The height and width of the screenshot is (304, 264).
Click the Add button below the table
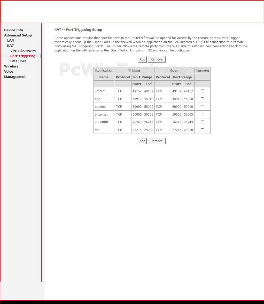142,141
